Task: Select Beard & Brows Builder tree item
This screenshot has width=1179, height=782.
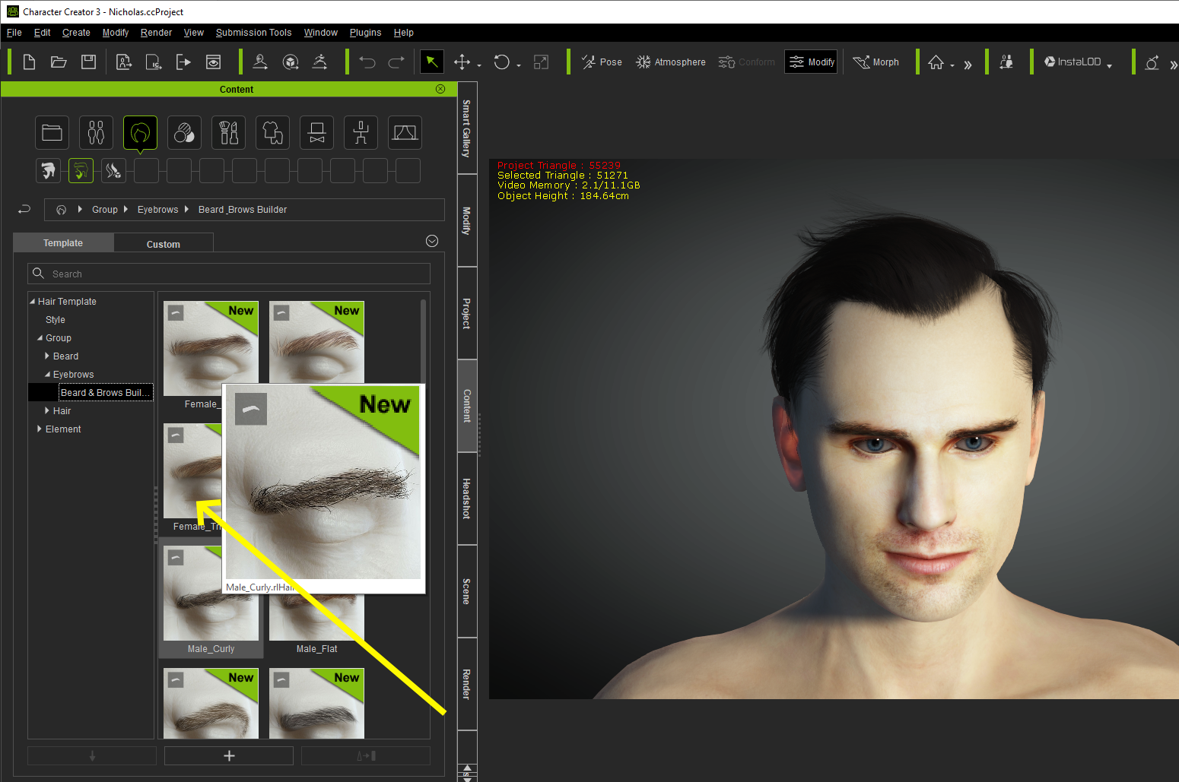Action: (x=106, y=393)
